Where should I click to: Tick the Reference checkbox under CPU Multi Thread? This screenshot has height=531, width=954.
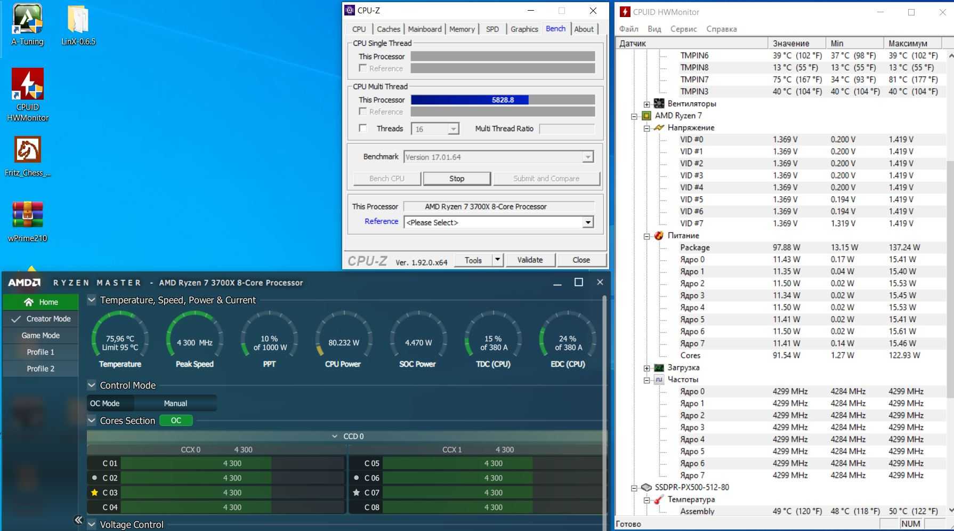click(363, 111)
